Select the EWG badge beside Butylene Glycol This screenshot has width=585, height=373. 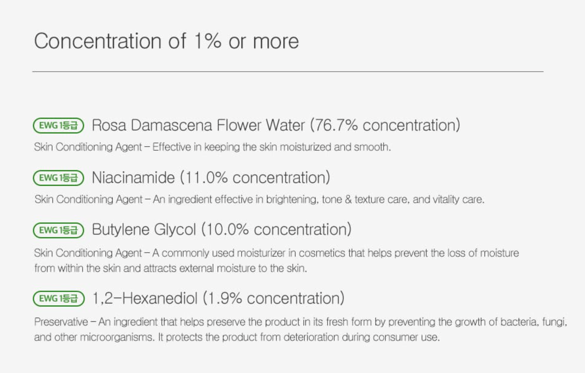[58, 230]
